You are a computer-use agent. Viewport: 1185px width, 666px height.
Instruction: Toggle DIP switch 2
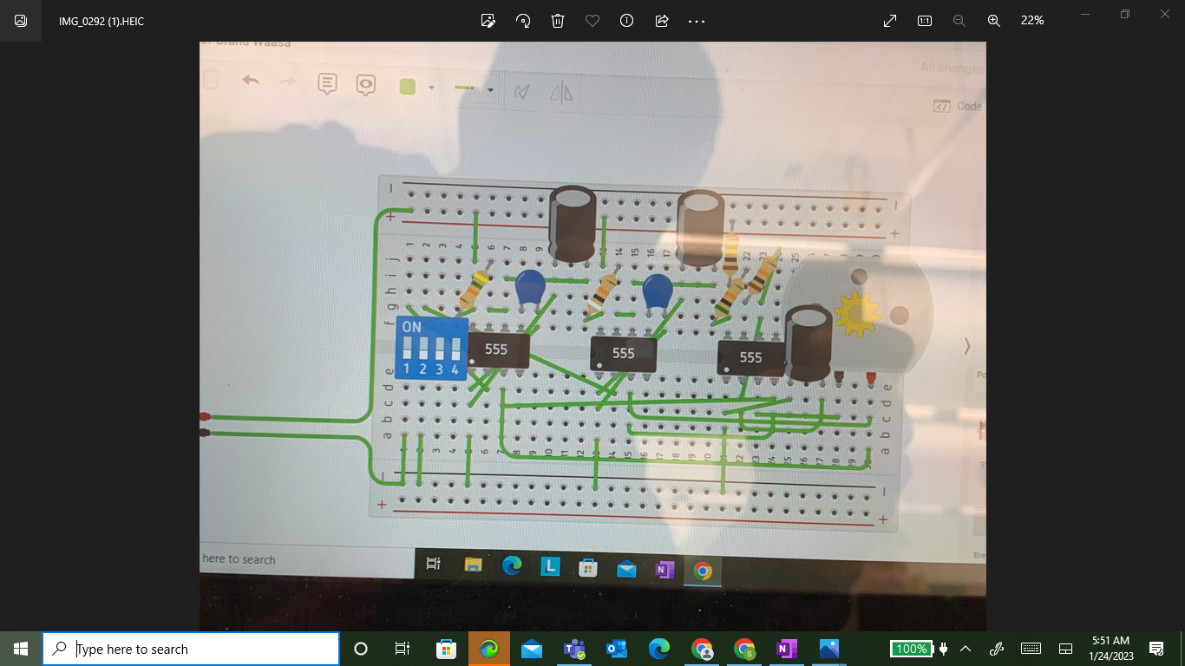(423, 347)
